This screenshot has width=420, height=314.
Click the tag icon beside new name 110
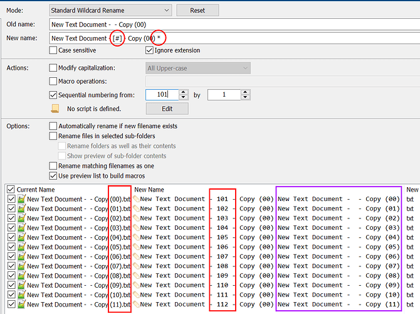point(136,285)
